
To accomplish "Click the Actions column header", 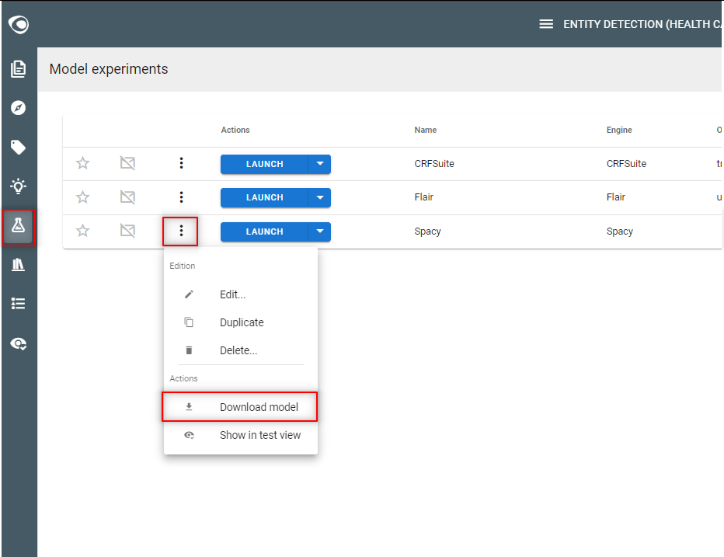I will pos(235,131).
